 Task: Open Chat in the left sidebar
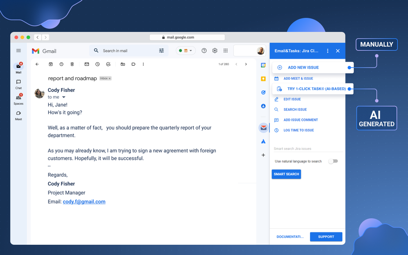18,84
